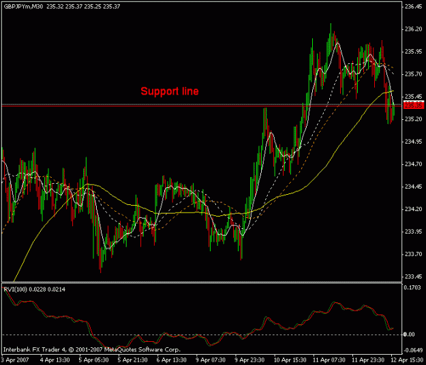This screenshot has width=426, height=365.
Task: Click the 236.45 price scale label
Action: point(414,7)
